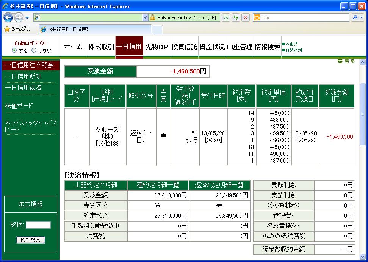Open the 投資信託 menu
368x262 pixels.
coord(185,47)
